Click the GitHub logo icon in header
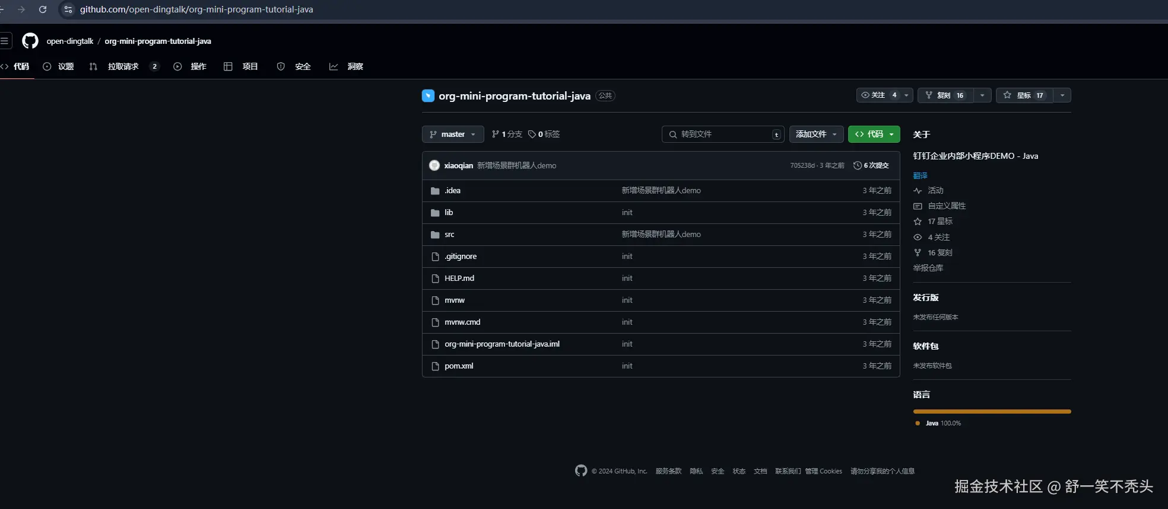 click(x=30, y=41)
